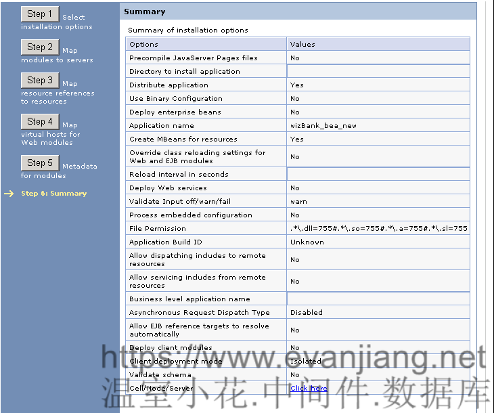Click the empty Directory to install application field
The image size is (494, 413).
click(378, 72)
